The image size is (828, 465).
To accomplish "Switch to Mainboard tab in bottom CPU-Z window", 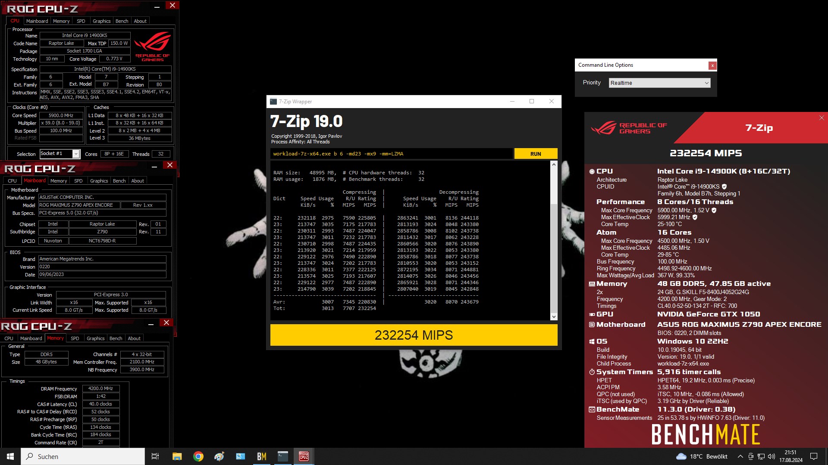I will tap(31, 338).
